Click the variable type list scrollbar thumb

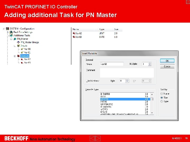coord(152,99)
